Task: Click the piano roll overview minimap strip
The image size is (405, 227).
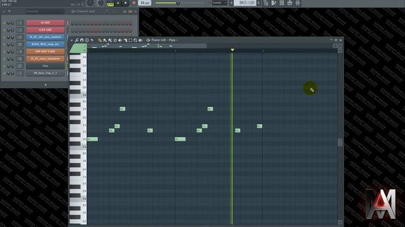Action: click(147, 46)
